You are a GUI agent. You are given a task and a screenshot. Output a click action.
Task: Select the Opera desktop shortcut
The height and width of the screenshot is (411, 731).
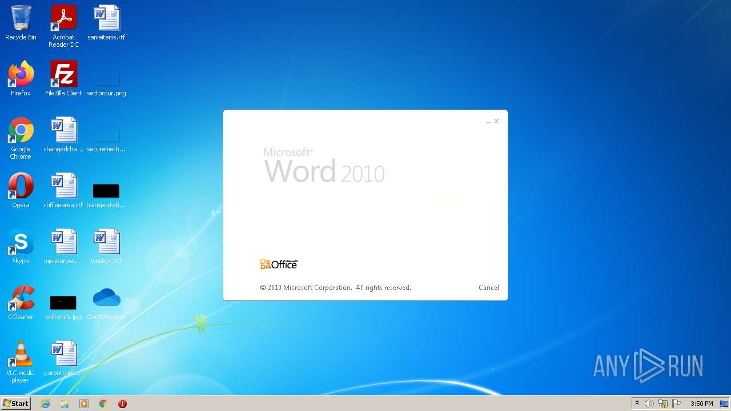pyautogui.click(x=21, y=191)
